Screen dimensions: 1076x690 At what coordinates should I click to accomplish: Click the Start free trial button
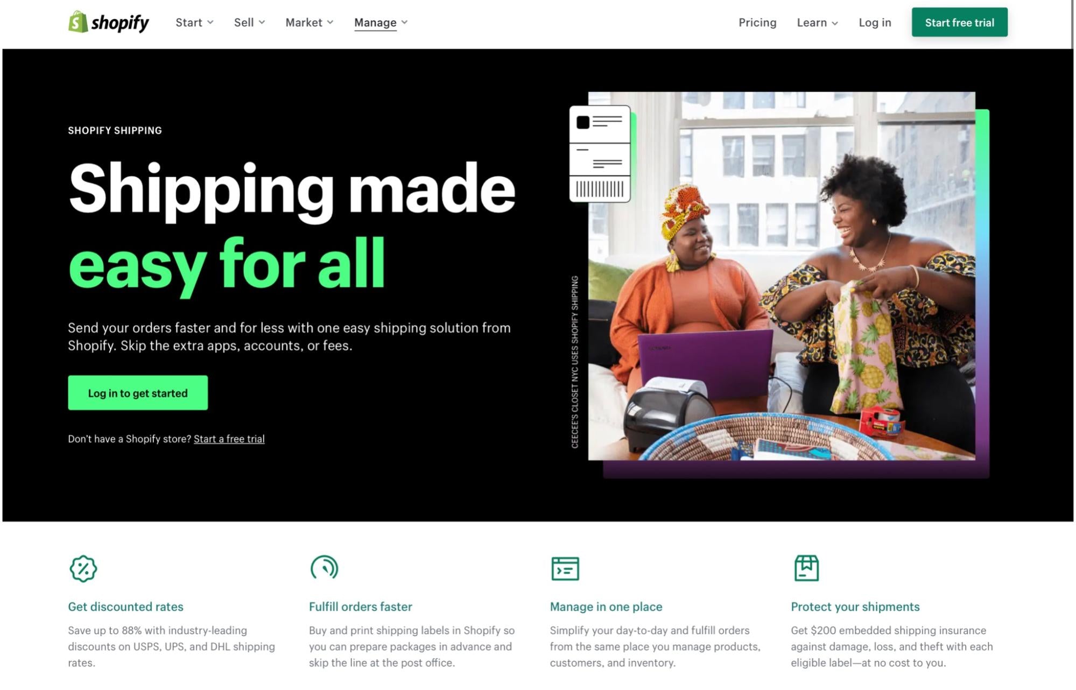pyautogui.click(x=959, y=23)
